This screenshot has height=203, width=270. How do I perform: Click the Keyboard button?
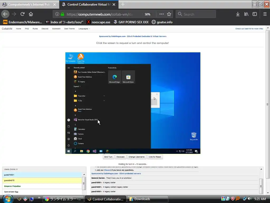[120, 157]
